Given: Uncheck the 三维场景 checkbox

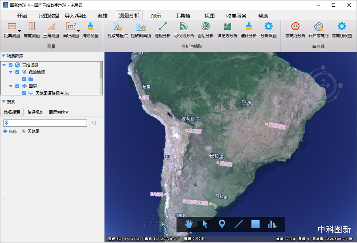Looking at the screenshot, I should [x=11, y=65].
